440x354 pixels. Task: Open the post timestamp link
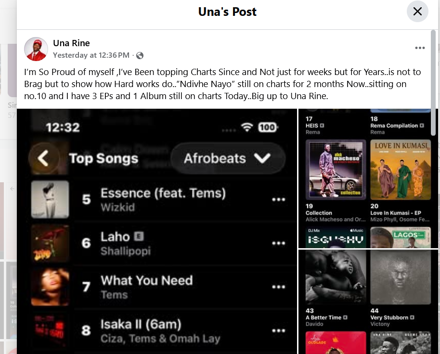91,55
